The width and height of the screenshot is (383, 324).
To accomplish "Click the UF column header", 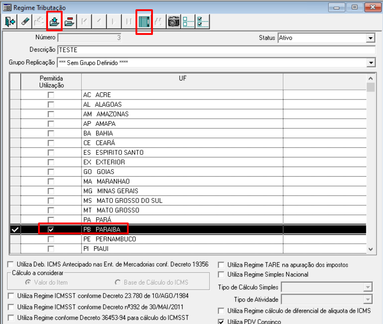I will pos(182,82).
